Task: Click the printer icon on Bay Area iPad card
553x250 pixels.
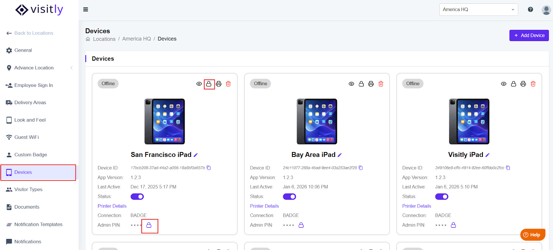Action: 371,84
